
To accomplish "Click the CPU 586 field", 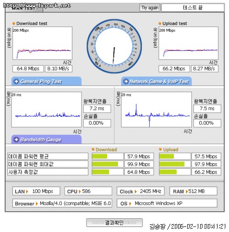I will tap(88, 191).
